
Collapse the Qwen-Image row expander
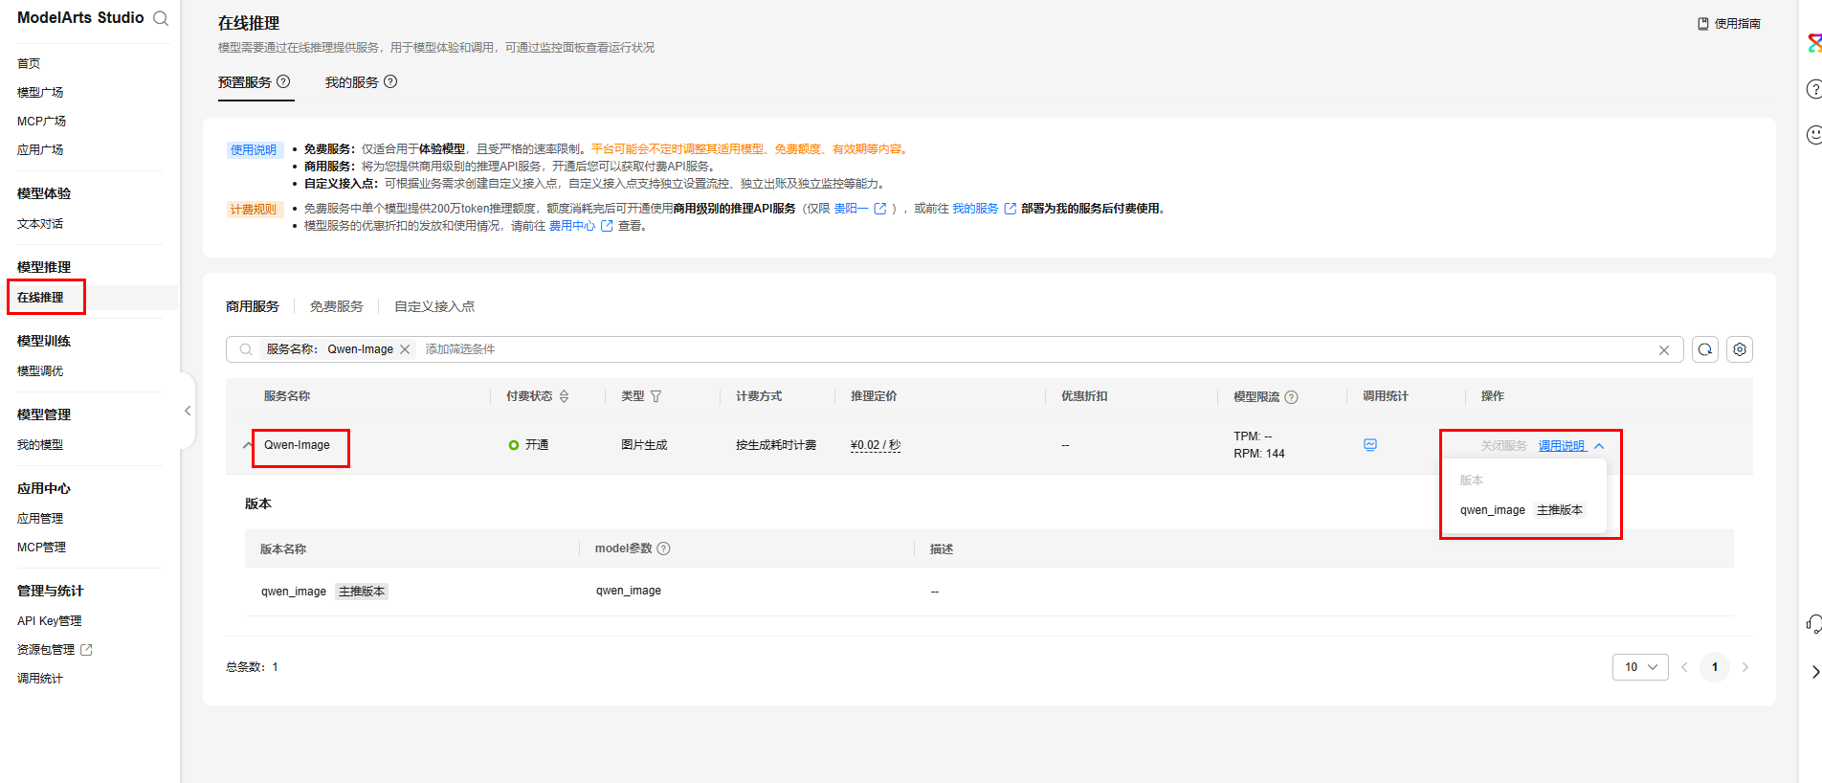[x=248, y=445]
